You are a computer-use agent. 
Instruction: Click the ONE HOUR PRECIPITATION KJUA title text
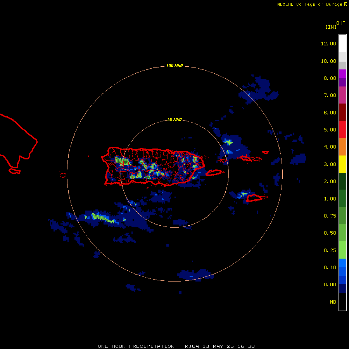point(176,346)
